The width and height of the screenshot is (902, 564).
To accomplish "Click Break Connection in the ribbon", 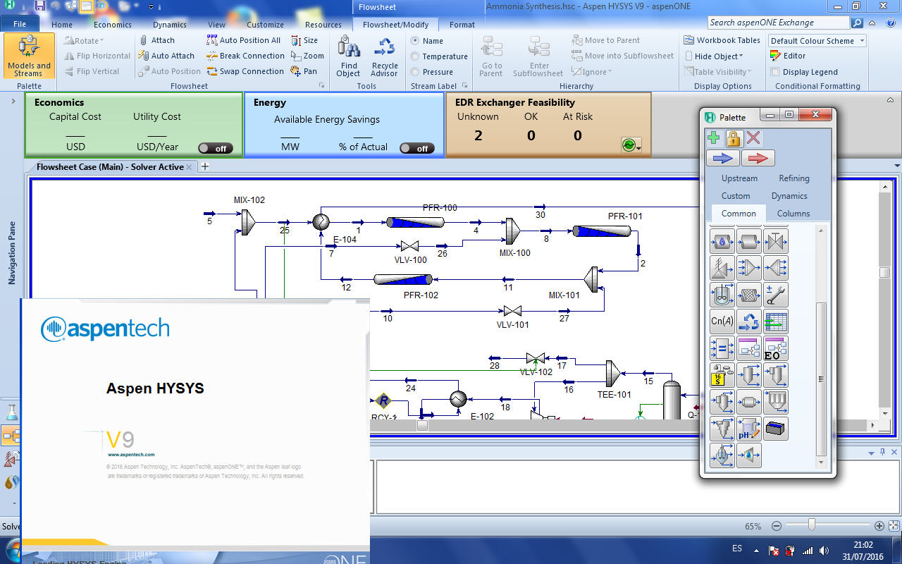I will [245, 56].
